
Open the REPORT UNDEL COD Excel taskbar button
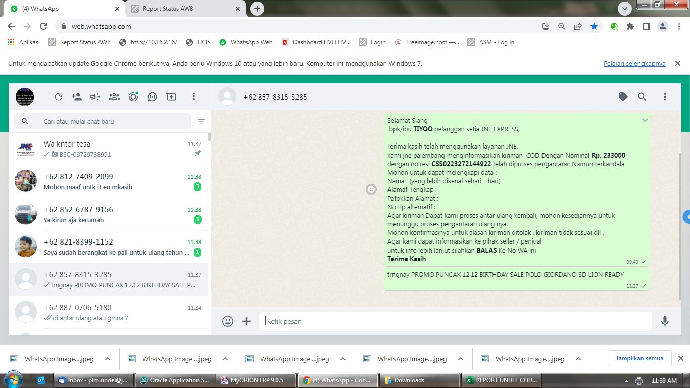[x=502, y=380]
